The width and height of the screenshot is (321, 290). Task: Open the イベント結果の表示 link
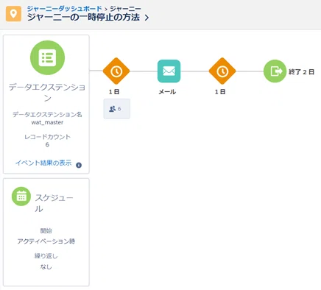pos(43,163)
